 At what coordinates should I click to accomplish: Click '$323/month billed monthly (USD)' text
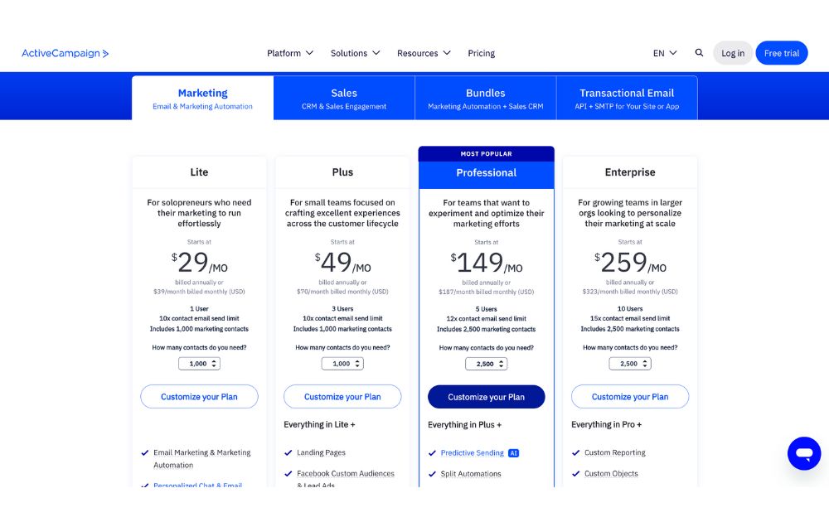pos(630,292)
